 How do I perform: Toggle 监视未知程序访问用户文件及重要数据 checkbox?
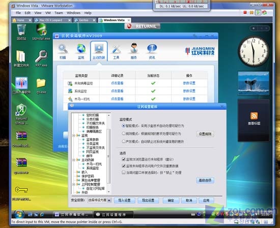coord(123,166)
